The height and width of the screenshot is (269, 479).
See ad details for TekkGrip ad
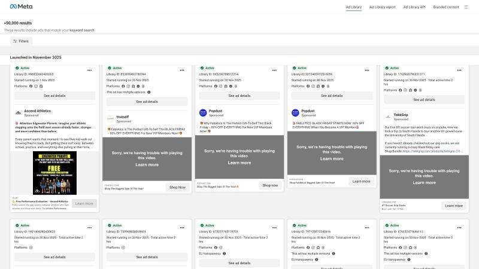coord(424,100)
